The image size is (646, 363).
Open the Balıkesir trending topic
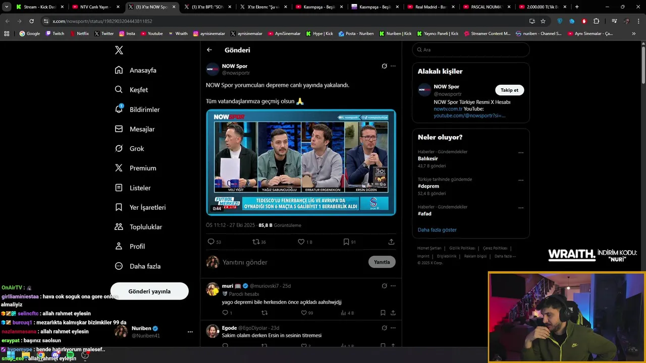click(x=428, y=159)
